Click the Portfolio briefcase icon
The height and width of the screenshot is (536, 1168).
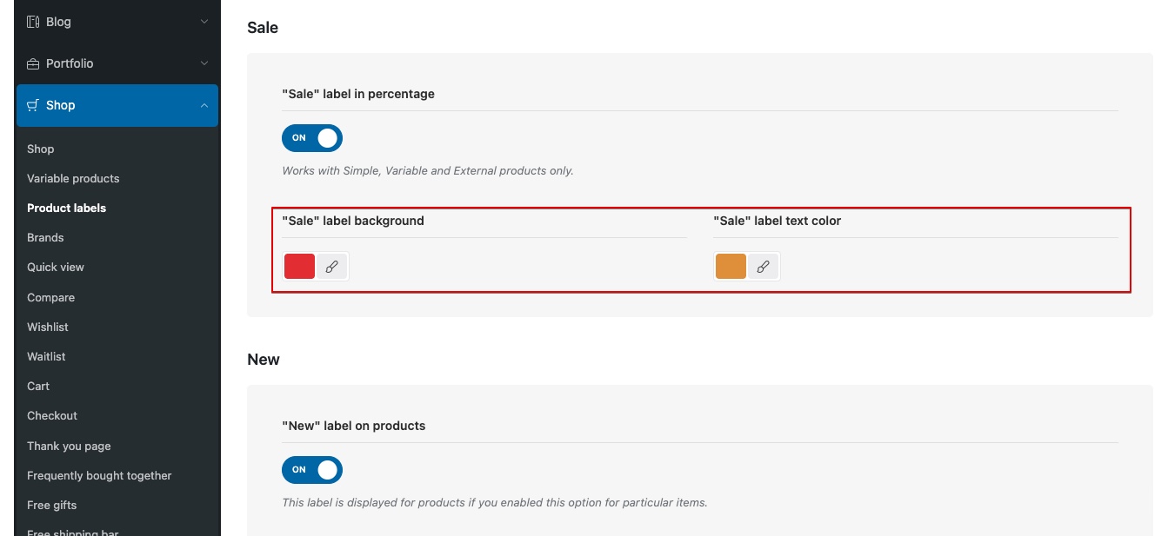point(34,63)
